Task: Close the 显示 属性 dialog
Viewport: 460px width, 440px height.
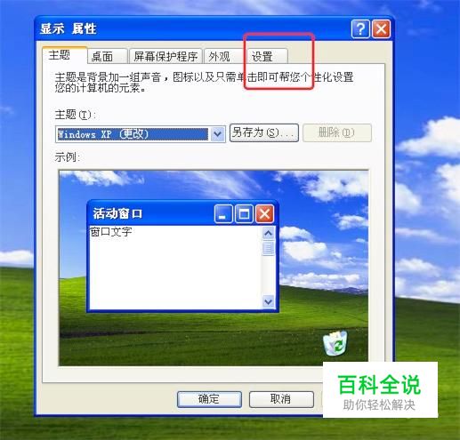Action: 381,29
